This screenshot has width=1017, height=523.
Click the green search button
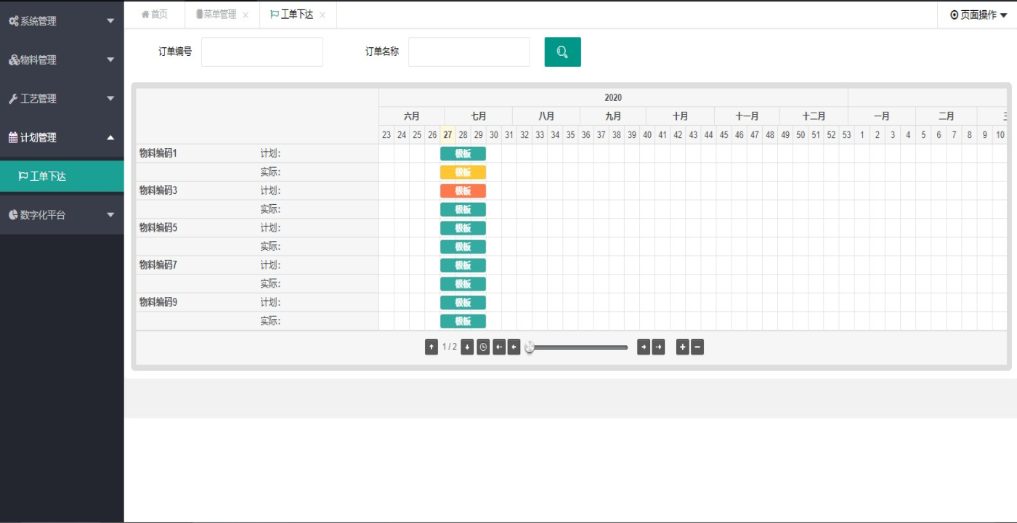[563, 52]
